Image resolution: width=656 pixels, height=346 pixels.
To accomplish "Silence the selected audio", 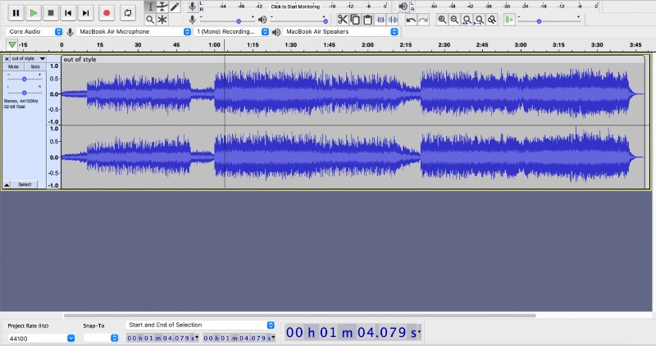I will click(x=393, y=20).
